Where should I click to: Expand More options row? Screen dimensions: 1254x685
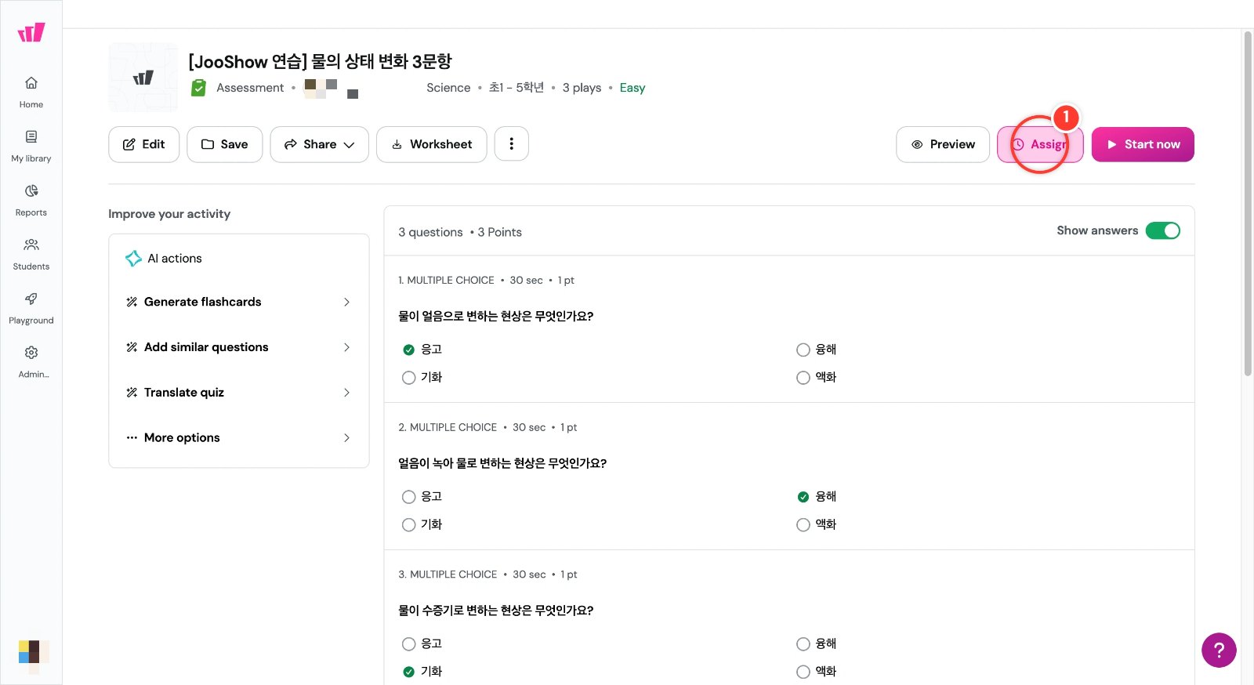[x=238, y=438]
